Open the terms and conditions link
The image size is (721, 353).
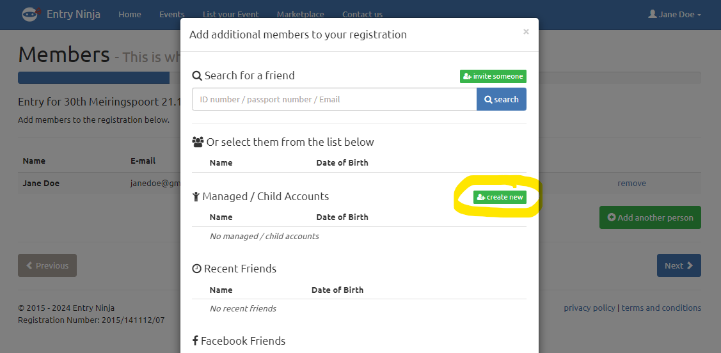pyautogui.click(x=661, y=308)
